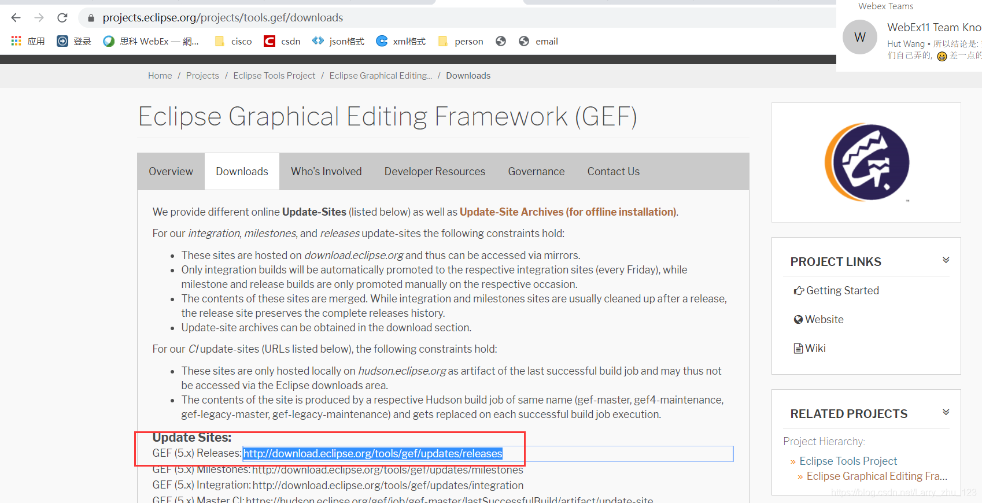
Task: Switch to the Governance tab
Action: [x=536, y=171]
